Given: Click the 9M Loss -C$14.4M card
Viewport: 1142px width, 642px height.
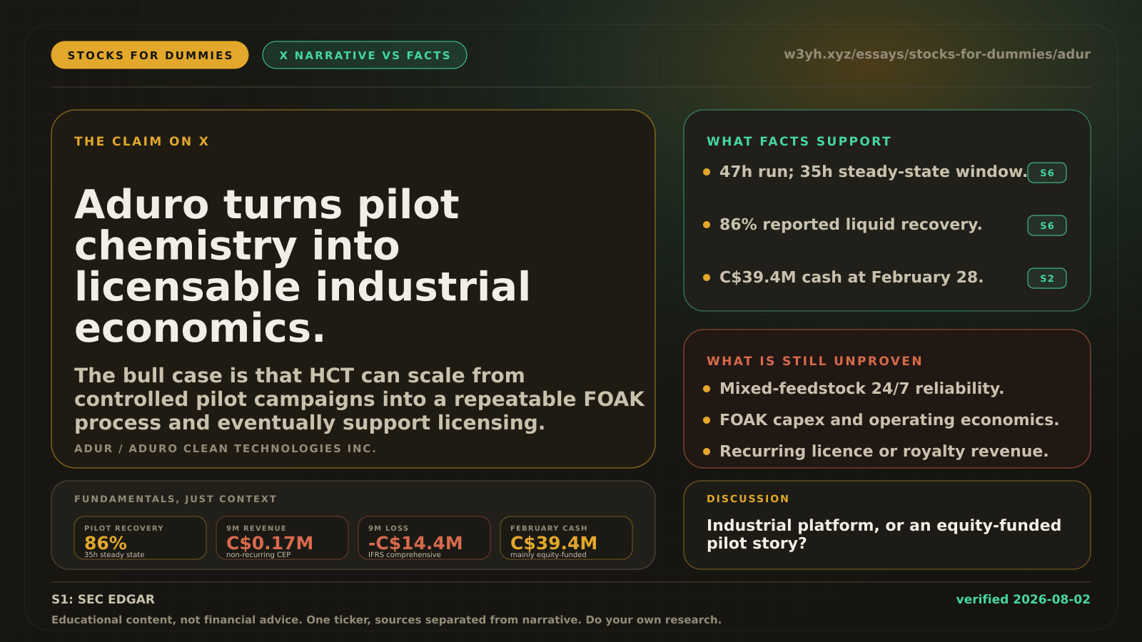Looking at the screenshot, I should point(424,538).
